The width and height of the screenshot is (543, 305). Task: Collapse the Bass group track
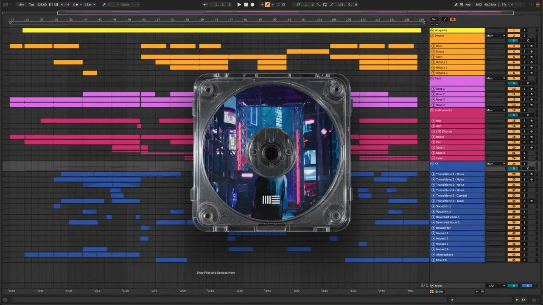(432, 78)
